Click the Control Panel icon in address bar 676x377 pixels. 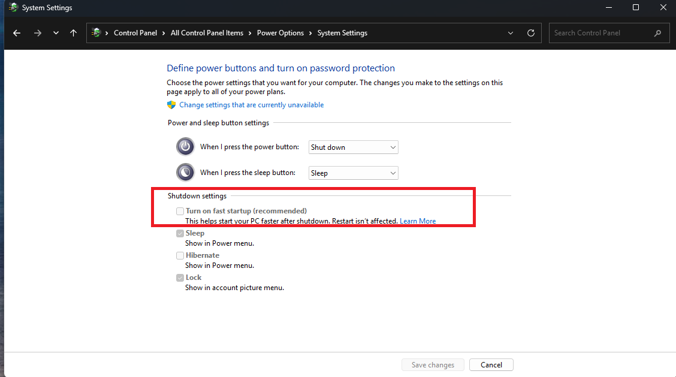96,33
